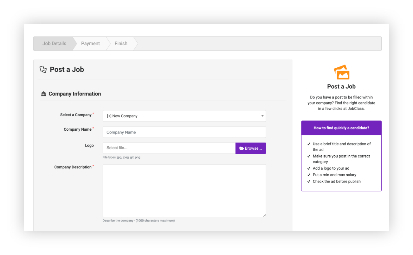Click checkmark beside 'Make sure you post' tip
This screenshot has width=413, height=255.
click(x=309, y=156)
